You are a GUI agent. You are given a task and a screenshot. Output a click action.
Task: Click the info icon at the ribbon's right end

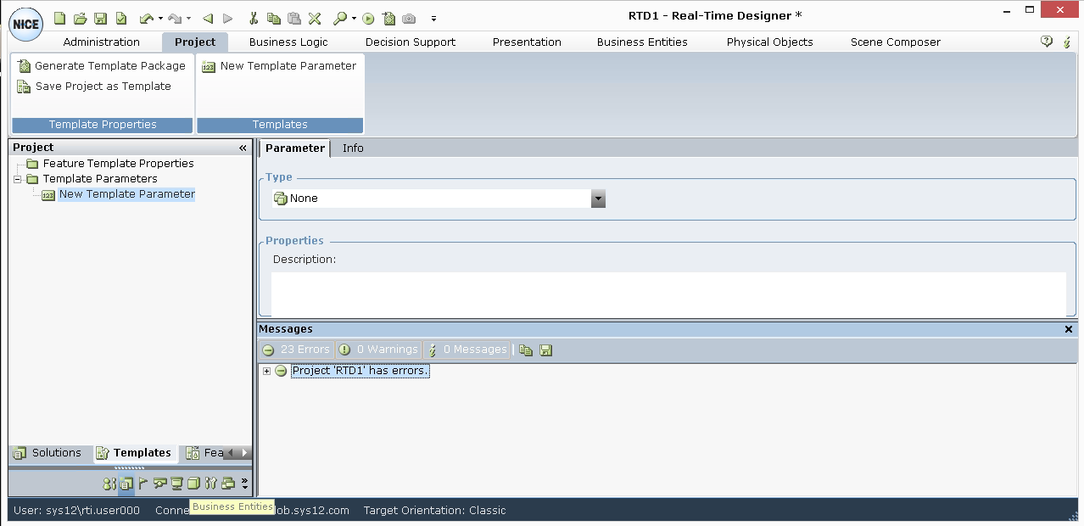[x=1067, y=42]
